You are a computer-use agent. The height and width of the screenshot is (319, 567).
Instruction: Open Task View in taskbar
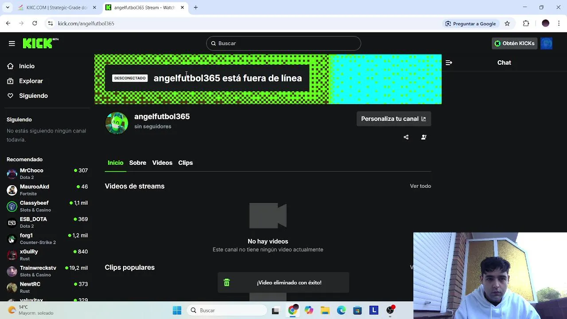click(x=276, y=311)
